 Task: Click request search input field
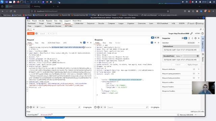click(x=60, y=107)
